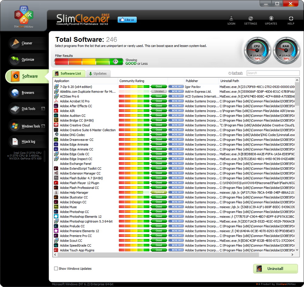Select the Adobe Touch App Plugins row
Viewport: 304px width, 287px height.
coord(174,250)
